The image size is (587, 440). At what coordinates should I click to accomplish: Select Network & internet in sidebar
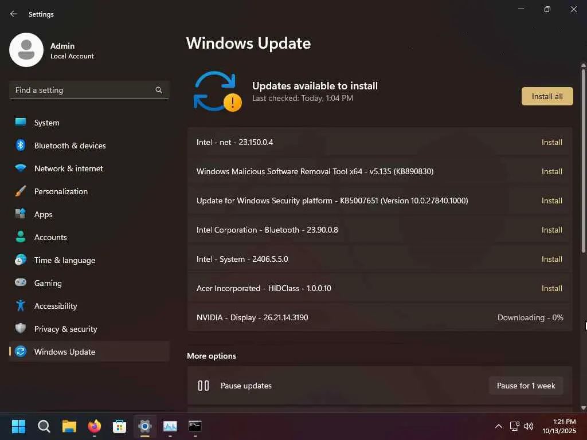(89, 168)
